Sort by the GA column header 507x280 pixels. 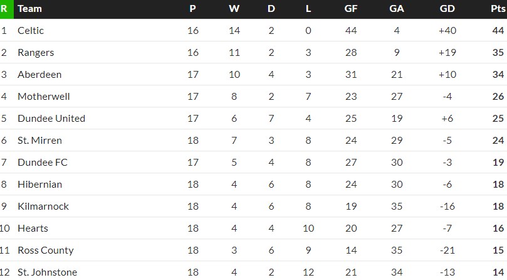click(x=397, y=9)
